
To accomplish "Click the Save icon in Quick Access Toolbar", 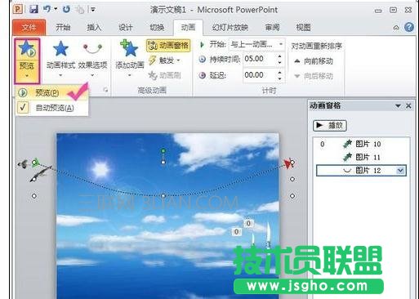I will click(33, 10).
